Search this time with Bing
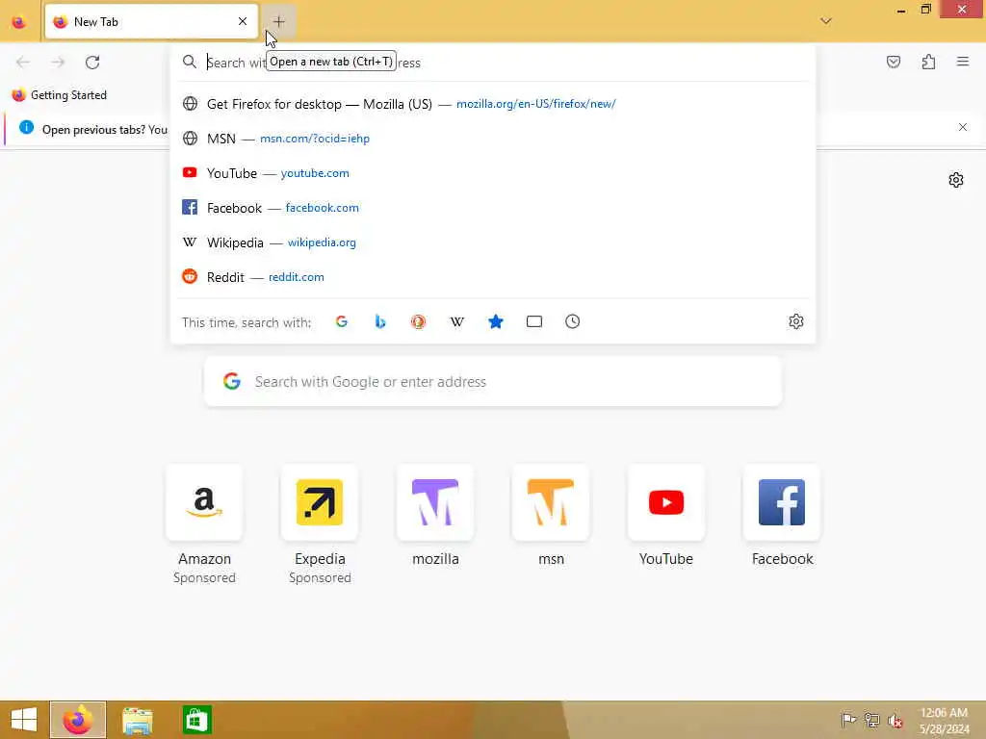 pos(379,321)
